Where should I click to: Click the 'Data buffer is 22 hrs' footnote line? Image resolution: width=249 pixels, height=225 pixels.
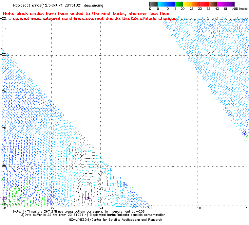(93, 215)
